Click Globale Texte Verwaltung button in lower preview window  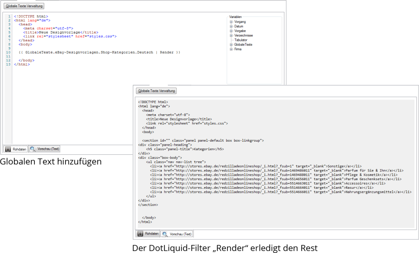coord(156,91)
